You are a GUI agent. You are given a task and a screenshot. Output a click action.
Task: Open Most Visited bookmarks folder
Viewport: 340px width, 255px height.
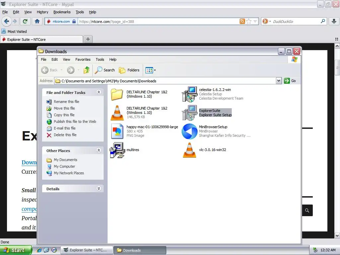14,32
